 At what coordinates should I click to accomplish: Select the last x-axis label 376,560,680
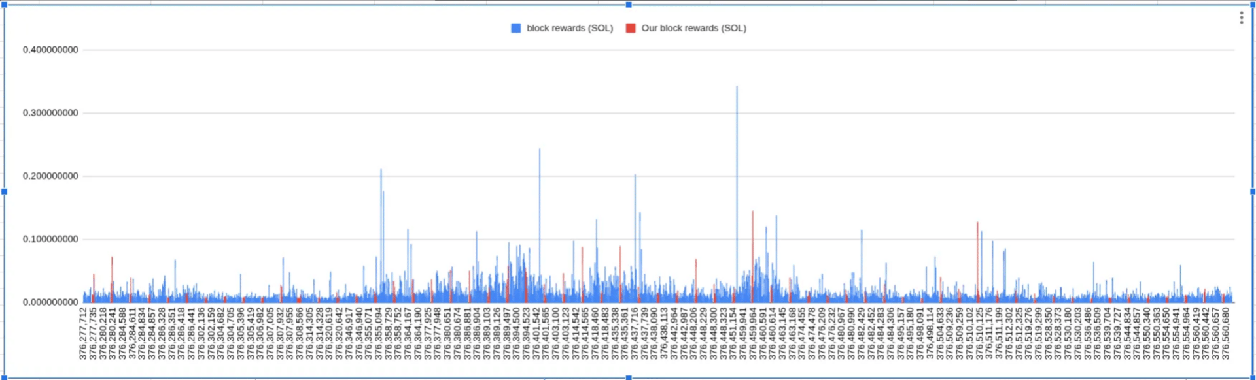[x=1225, y=334]
